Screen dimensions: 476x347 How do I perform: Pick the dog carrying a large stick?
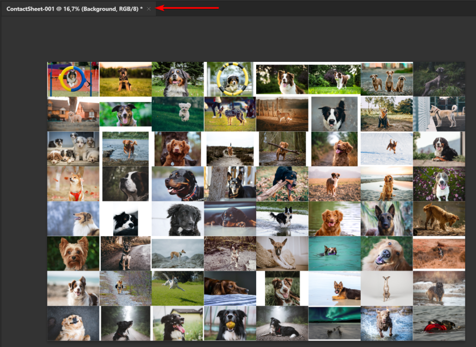click(282, 149)
